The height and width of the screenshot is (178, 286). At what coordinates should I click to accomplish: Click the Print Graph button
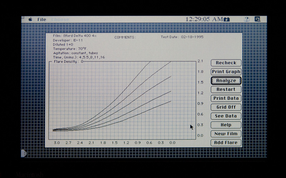(226, 72)
